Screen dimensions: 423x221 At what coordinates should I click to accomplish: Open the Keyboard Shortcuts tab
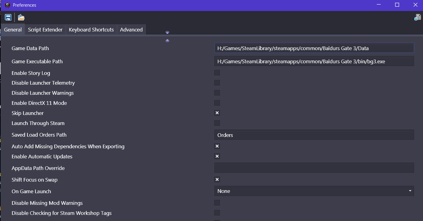tap(91, 30)
